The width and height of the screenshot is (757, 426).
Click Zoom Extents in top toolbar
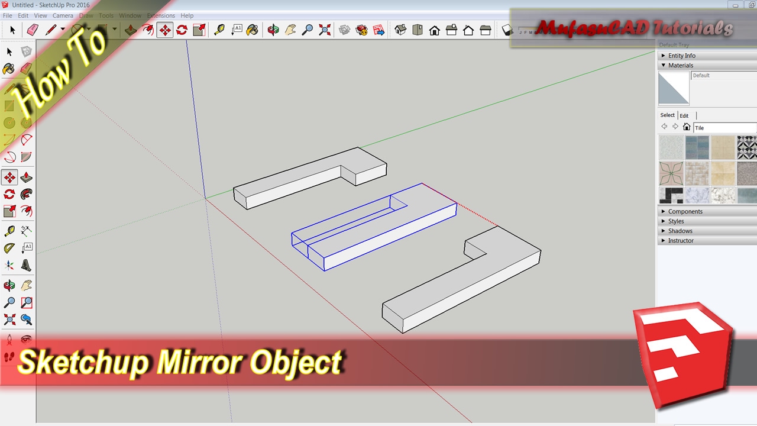tap(325, 30)
